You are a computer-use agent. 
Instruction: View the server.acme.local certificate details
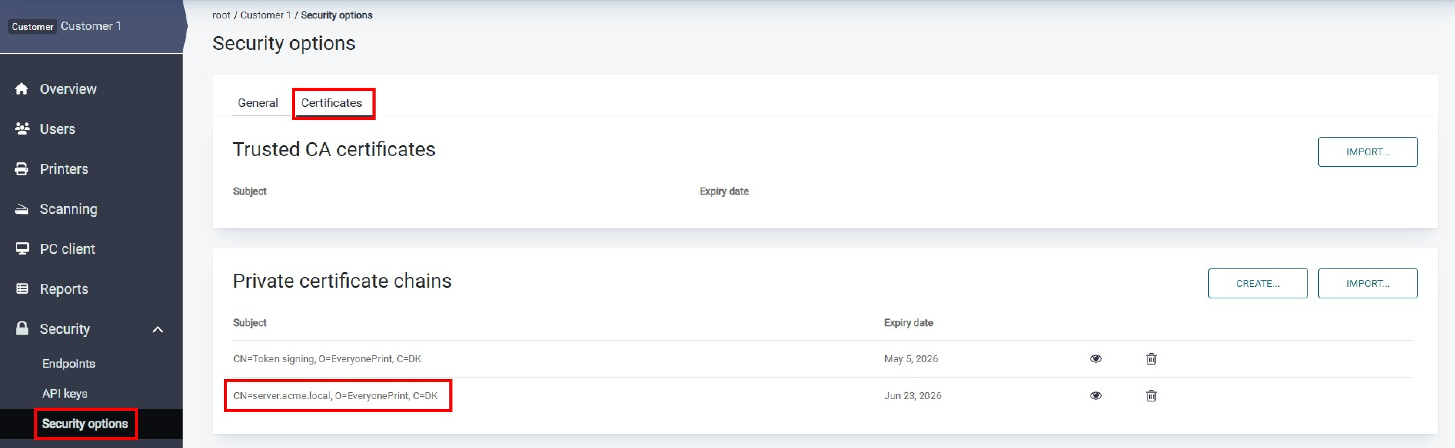[1095, 395]
